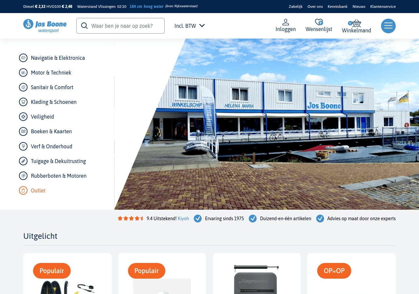Open the Boeken & Kaarten category
Image resolution: width=419 pixels, height=294 pixels.
(51, 131)
